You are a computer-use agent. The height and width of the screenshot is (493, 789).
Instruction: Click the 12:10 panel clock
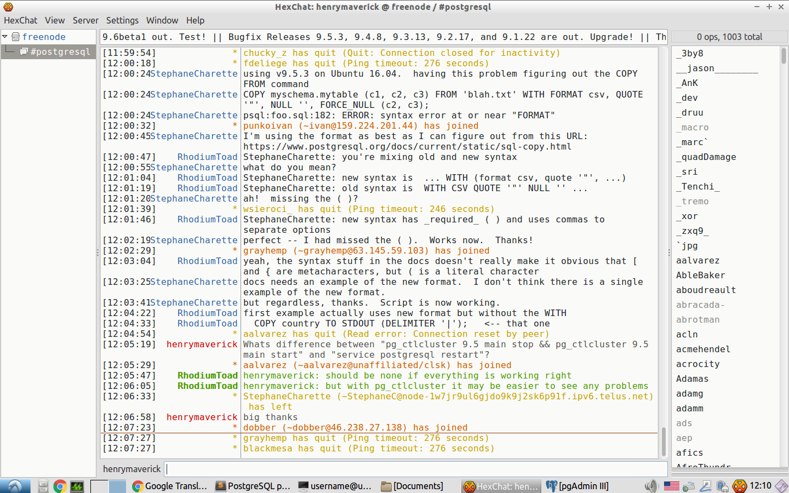(x=761, y=486)
